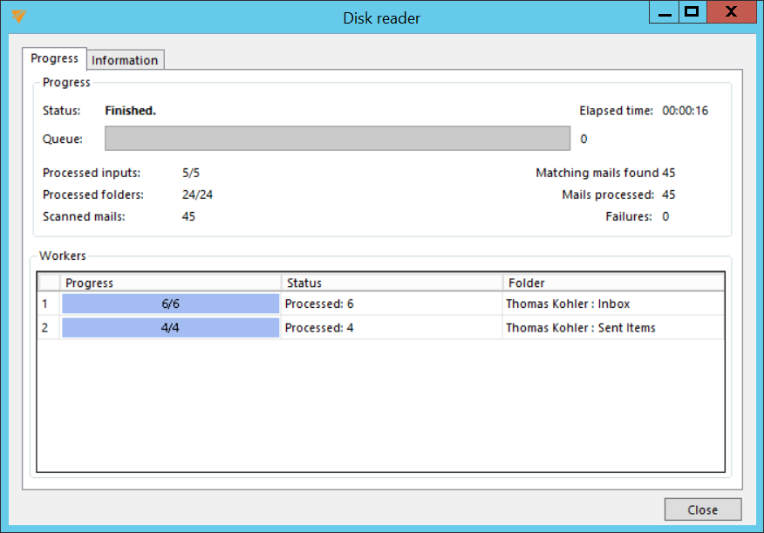
Task: Click the grey Queue progress bar
Action: point(338,139)
